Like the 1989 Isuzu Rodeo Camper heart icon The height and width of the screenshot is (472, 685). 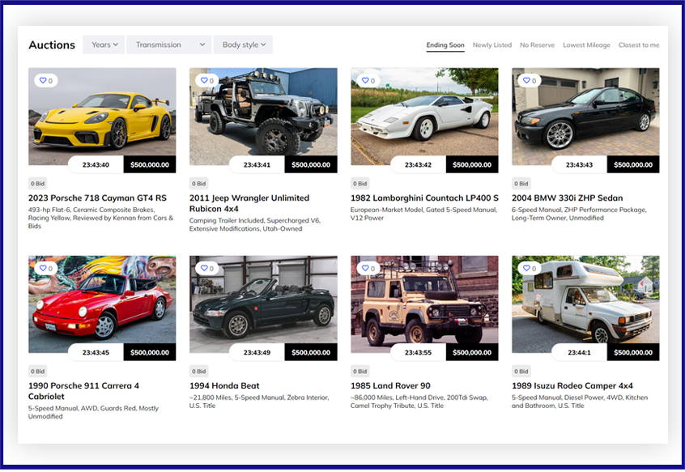tap(526, 268)
